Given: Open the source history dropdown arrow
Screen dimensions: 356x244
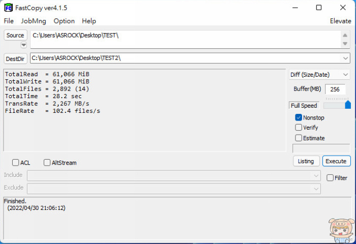Looking at the screenshot, I should (x=23, y=45).
